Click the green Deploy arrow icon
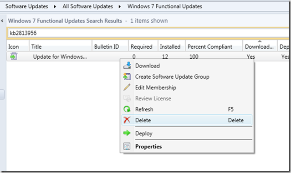Screen dimensions: 291x173 [x=127, y=133]
